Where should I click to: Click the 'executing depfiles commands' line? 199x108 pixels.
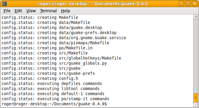click(x=52, y=83)
